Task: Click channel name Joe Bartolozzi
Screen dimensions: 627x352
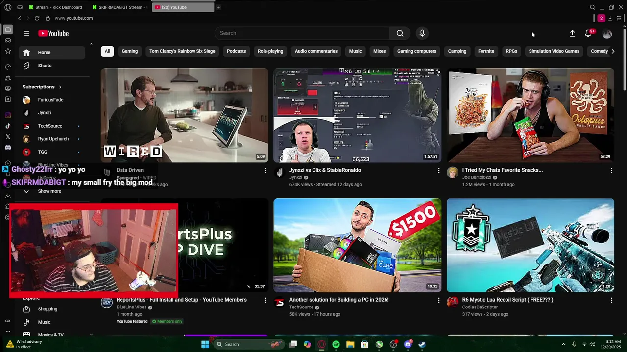Action: coord(477,177)
